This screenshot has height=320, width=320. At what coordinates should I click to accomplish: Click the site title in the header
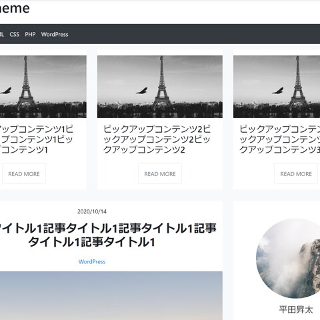15,9
